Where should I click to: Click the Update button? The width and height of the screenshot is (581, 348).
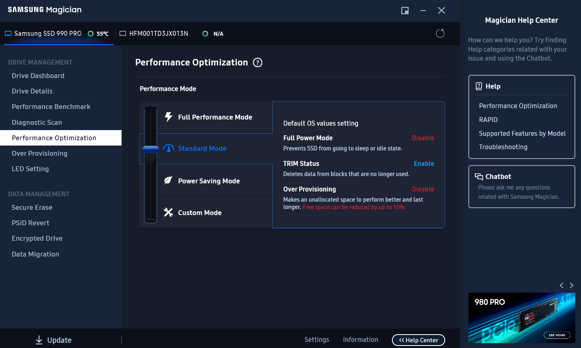coord(54,340)
